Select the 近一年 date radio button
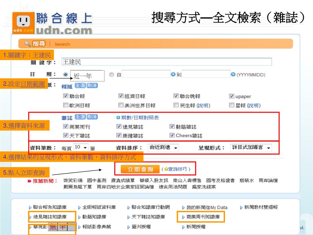 [x=65, y=75]
